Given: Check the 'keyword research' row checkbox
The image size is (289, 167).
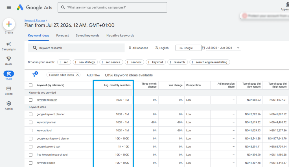Looking at the screenshot, I should (x=30, y=100).
